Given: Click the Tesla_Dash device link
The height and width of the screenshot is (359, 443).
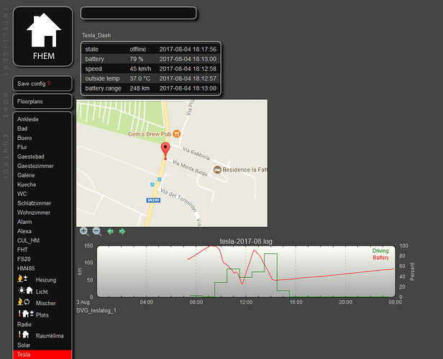Looking at the screenshot, I should (96, 35).
